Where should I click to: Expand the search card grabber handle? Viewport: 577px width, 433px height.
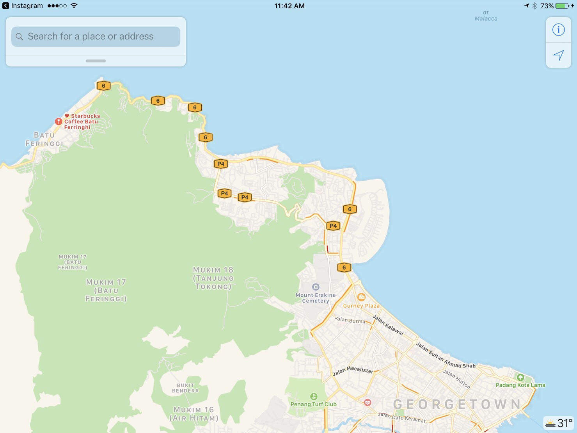click(96, 61)
